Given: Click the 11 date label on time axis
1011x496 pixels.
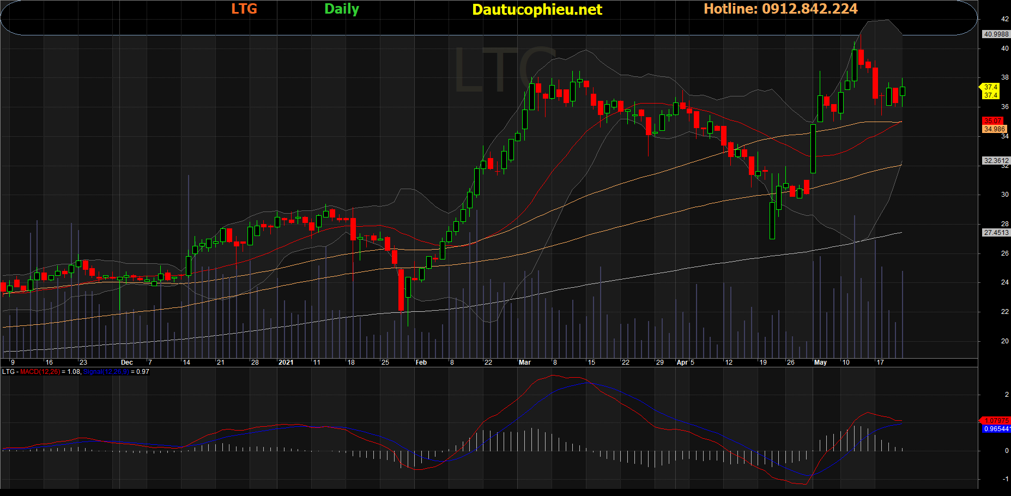Looking at the screenshot, I should tap(317, 362).
